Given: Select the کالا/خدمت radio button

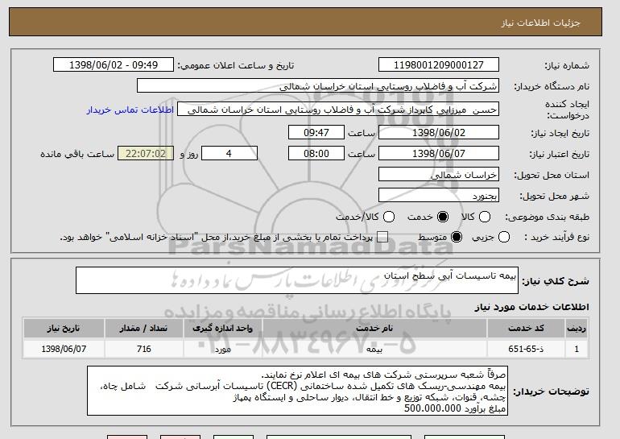Looking at the screenshot, I should coord(389,217).
